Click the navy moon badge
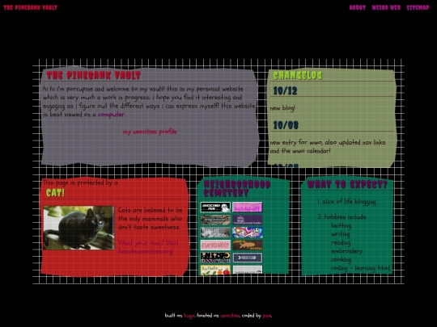Image resolution: width=437 pixels, height=327 pixels. (x=247, y=258)
